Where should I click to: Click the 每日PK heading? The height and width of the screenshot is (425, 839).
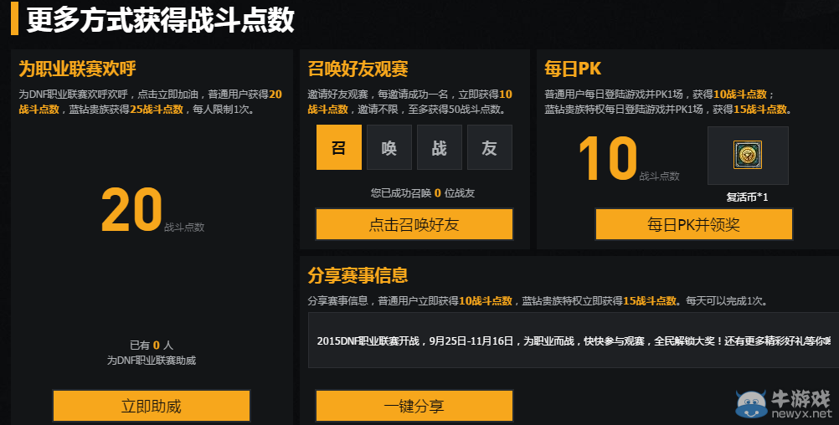click(x=573, y=69)
